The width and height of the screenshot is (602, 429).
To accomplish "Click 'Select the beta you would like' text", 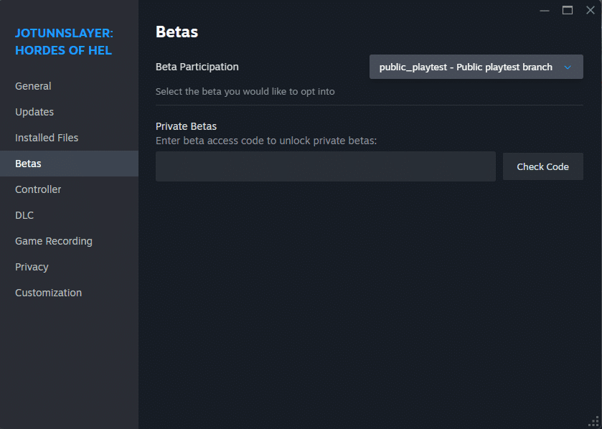I will (x=245, y=92).
